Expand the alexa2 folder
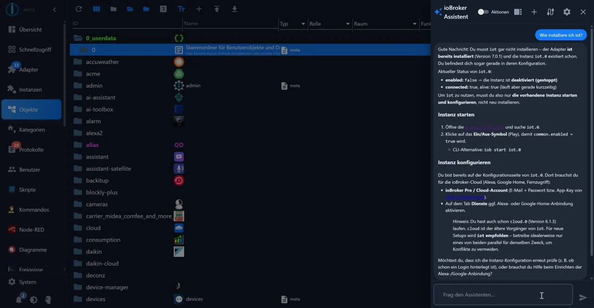594x308 pixels. pos(77,133)
